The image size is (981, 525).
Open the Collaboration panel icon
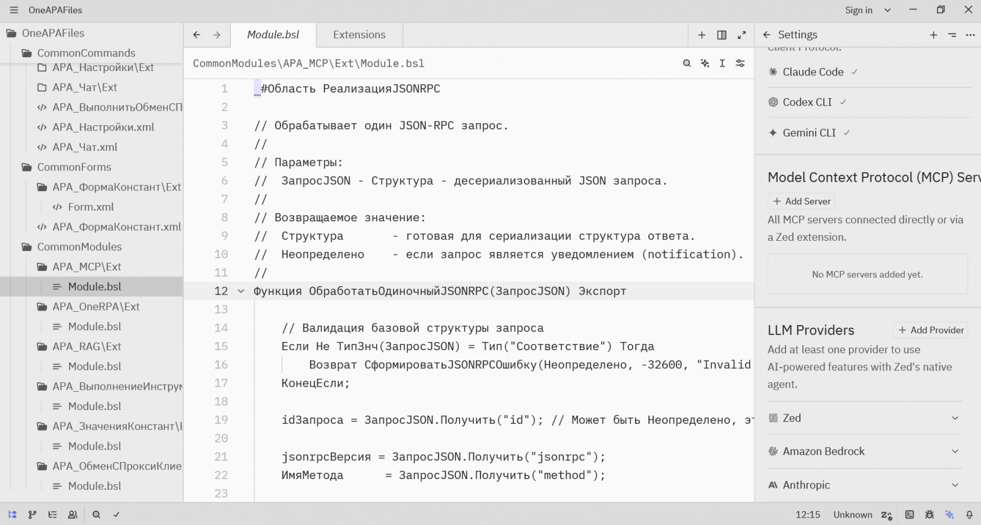click(x=73, y=514)
